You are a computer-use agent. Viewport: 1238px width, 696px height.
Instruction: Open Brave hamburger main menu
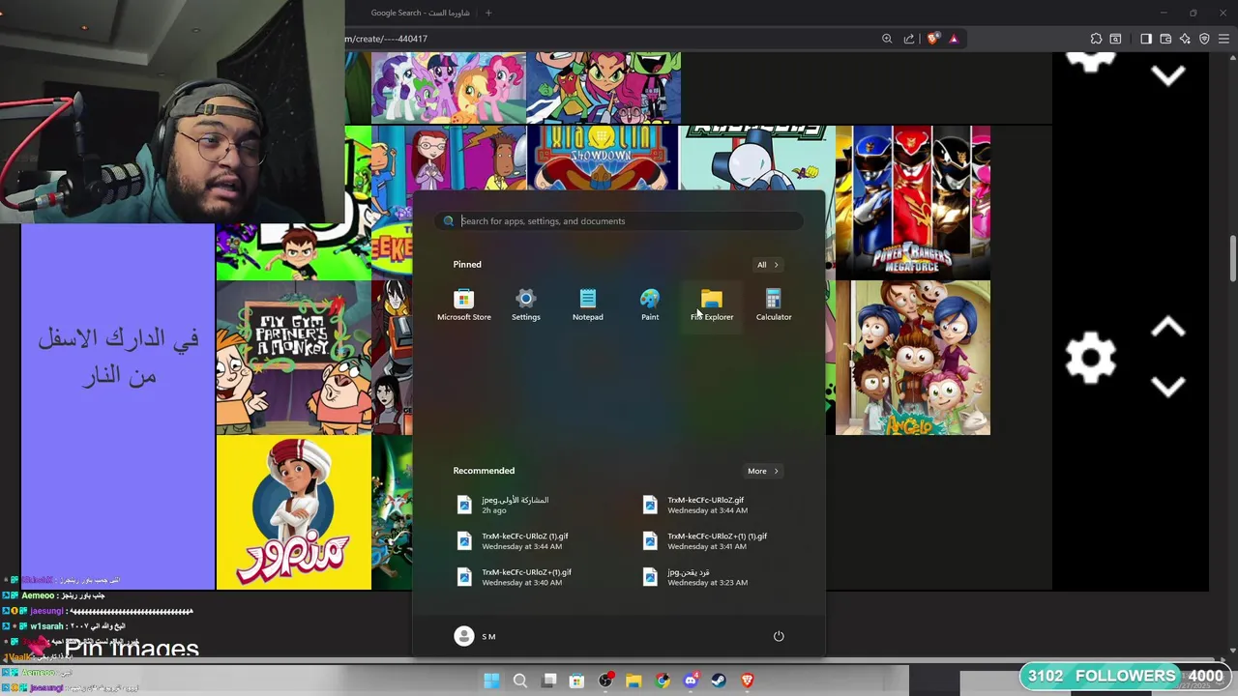(1223, 39)
